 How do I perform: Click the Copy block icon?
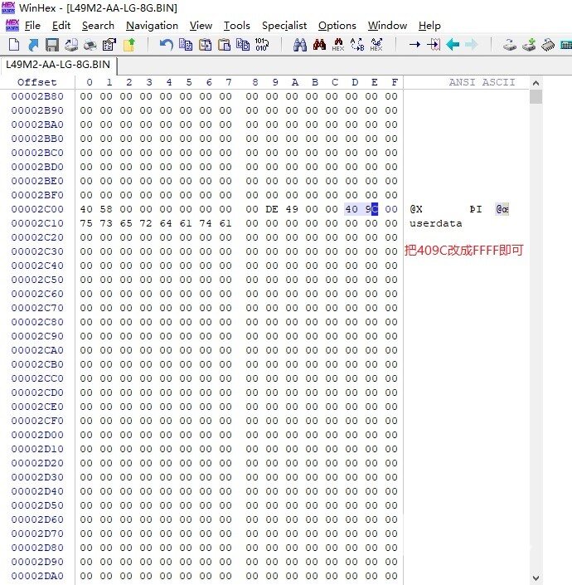pos(186,45)
